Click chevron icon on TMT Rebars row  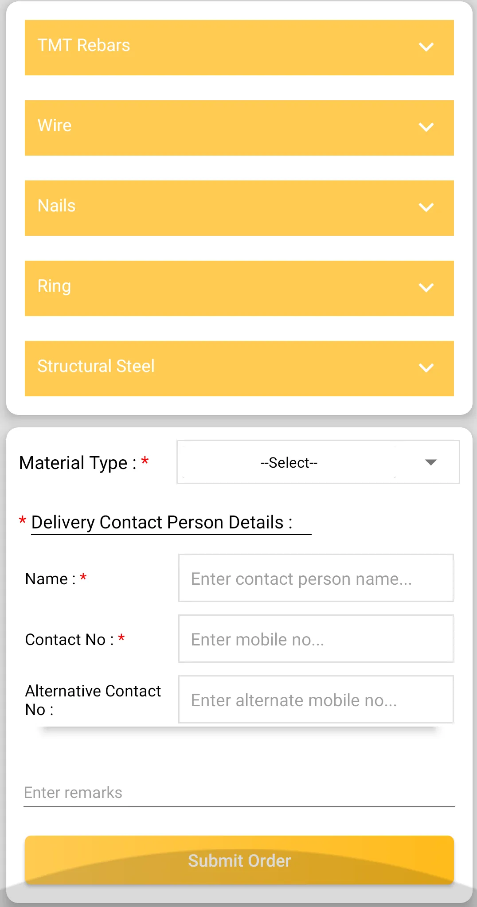click(426, 47)
